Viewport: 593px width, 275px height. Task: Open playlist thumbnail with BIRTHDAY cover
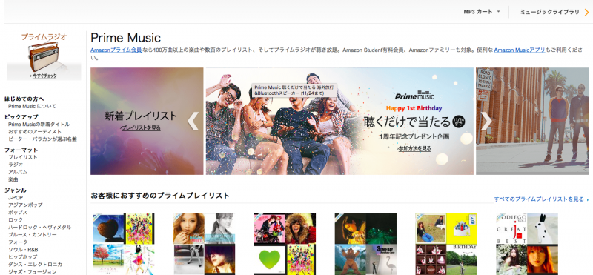[x=446, y=244]
